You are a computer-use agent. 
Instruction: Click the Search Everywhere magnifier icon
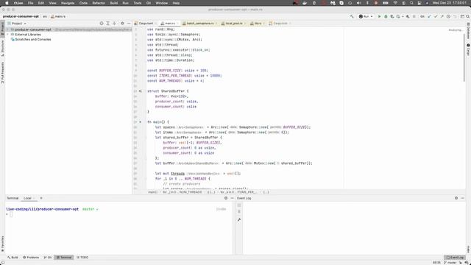(468, 16)
